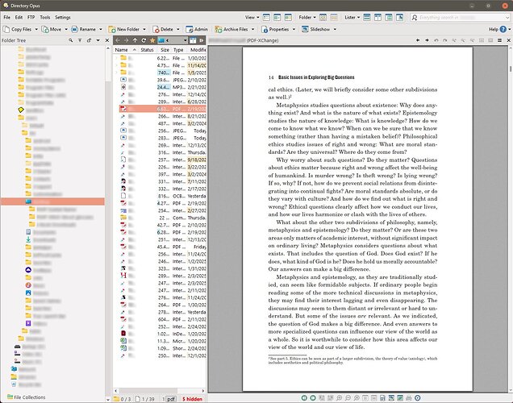Open the Settings menu
The width and height of the screenshot is (513, 403).
click(x=62, y=17)
